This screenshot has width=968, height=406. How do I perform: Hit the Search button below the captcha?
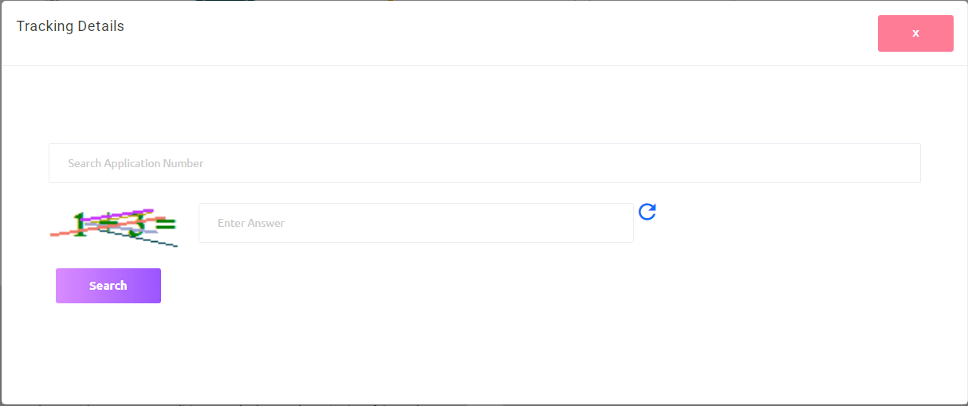coord(108,286)
